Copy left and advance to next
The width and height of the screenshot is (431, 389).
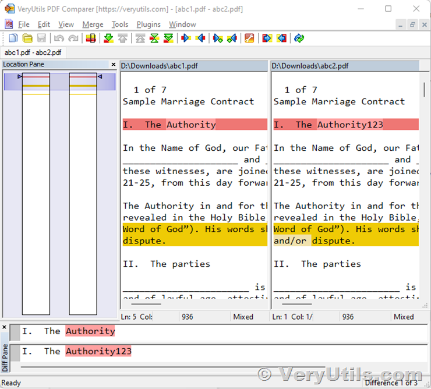(x=232, y=38)
